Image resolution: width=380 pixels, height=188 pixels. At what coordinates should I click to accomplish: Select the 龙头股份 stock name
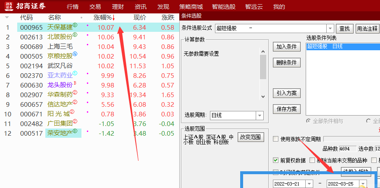(x=60, y=85)
